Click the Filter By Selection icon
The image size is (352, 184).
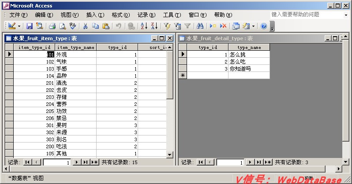tap(167, 26)
